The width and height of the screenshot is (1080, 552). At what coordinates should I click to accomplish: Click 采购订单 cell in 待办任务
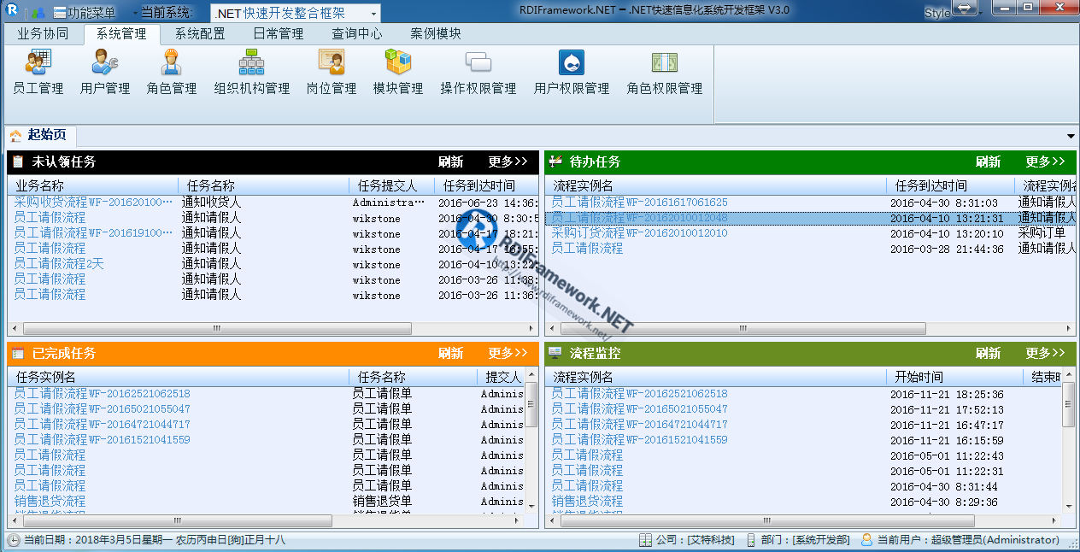[x=1042, y=233]
